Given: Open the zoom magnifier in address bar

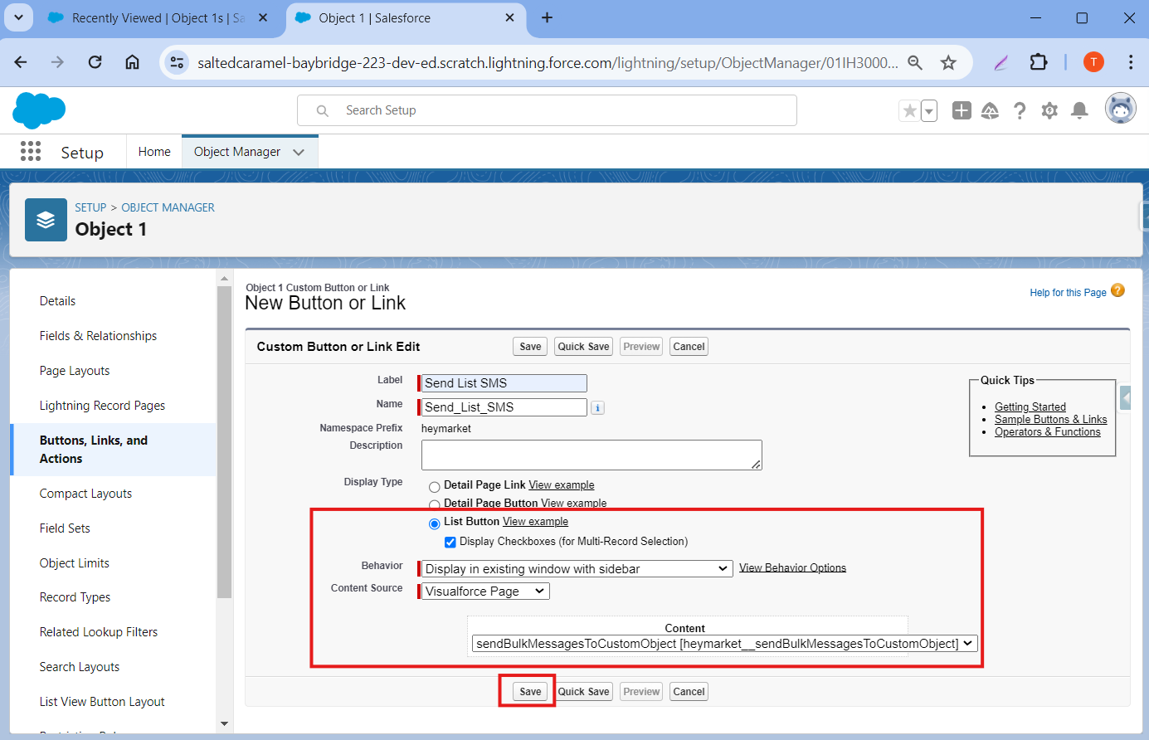Looking at the screenshot, I should 915,62.
